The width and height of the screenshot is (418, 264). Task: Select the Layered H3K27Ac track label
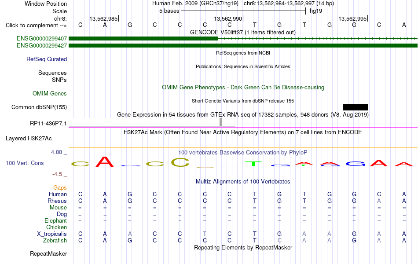tap(29, 139)
